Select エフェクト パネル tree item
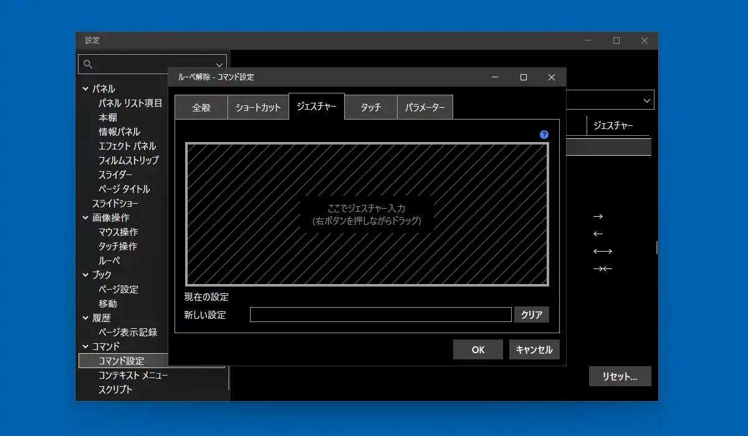Screen dimensions: 748x436 (127, 146)
